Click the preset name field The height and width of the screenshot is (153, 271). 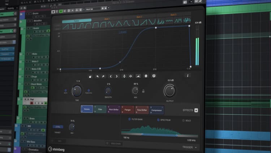pos(93,9)
